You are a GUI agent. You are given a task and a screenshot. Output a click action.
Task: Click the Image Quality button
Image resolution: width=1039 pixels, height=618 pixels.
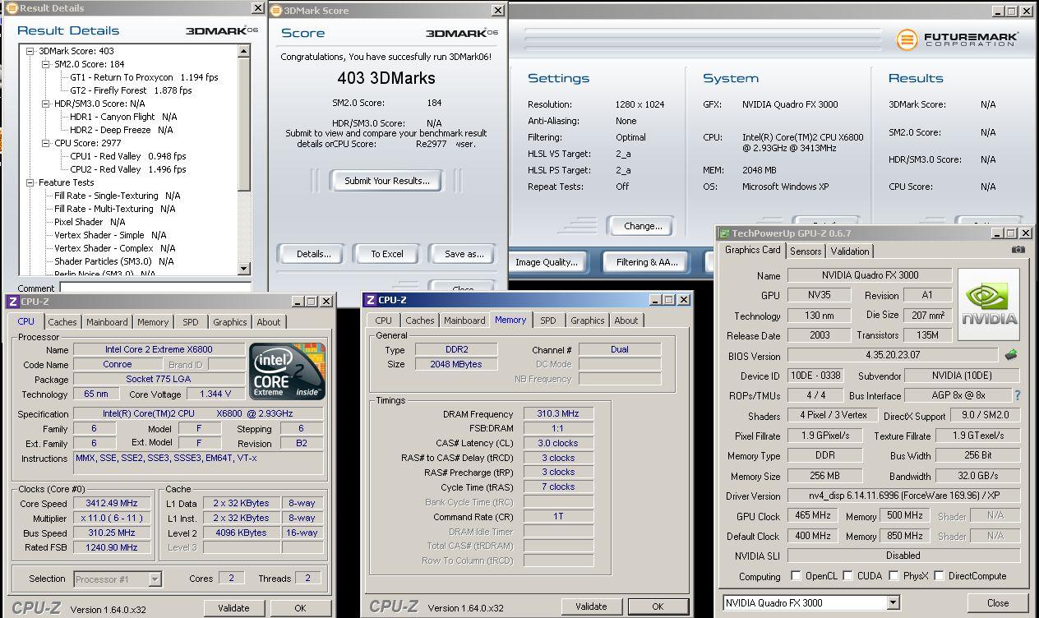(x=547, y=262)
